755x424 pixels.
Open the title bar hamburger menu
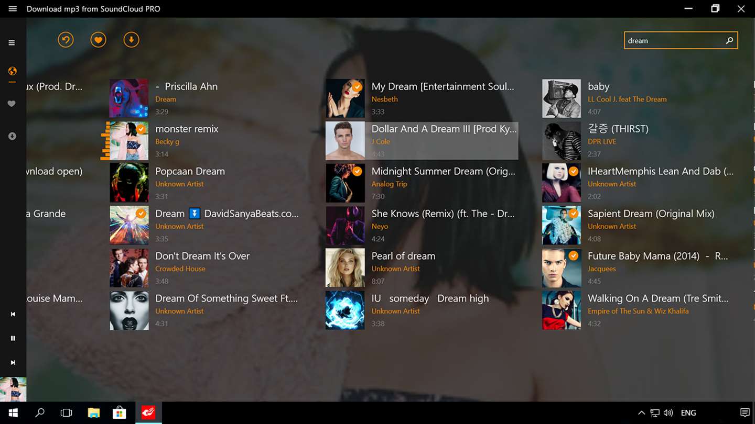pyautogui.click(x=13, y=9)
